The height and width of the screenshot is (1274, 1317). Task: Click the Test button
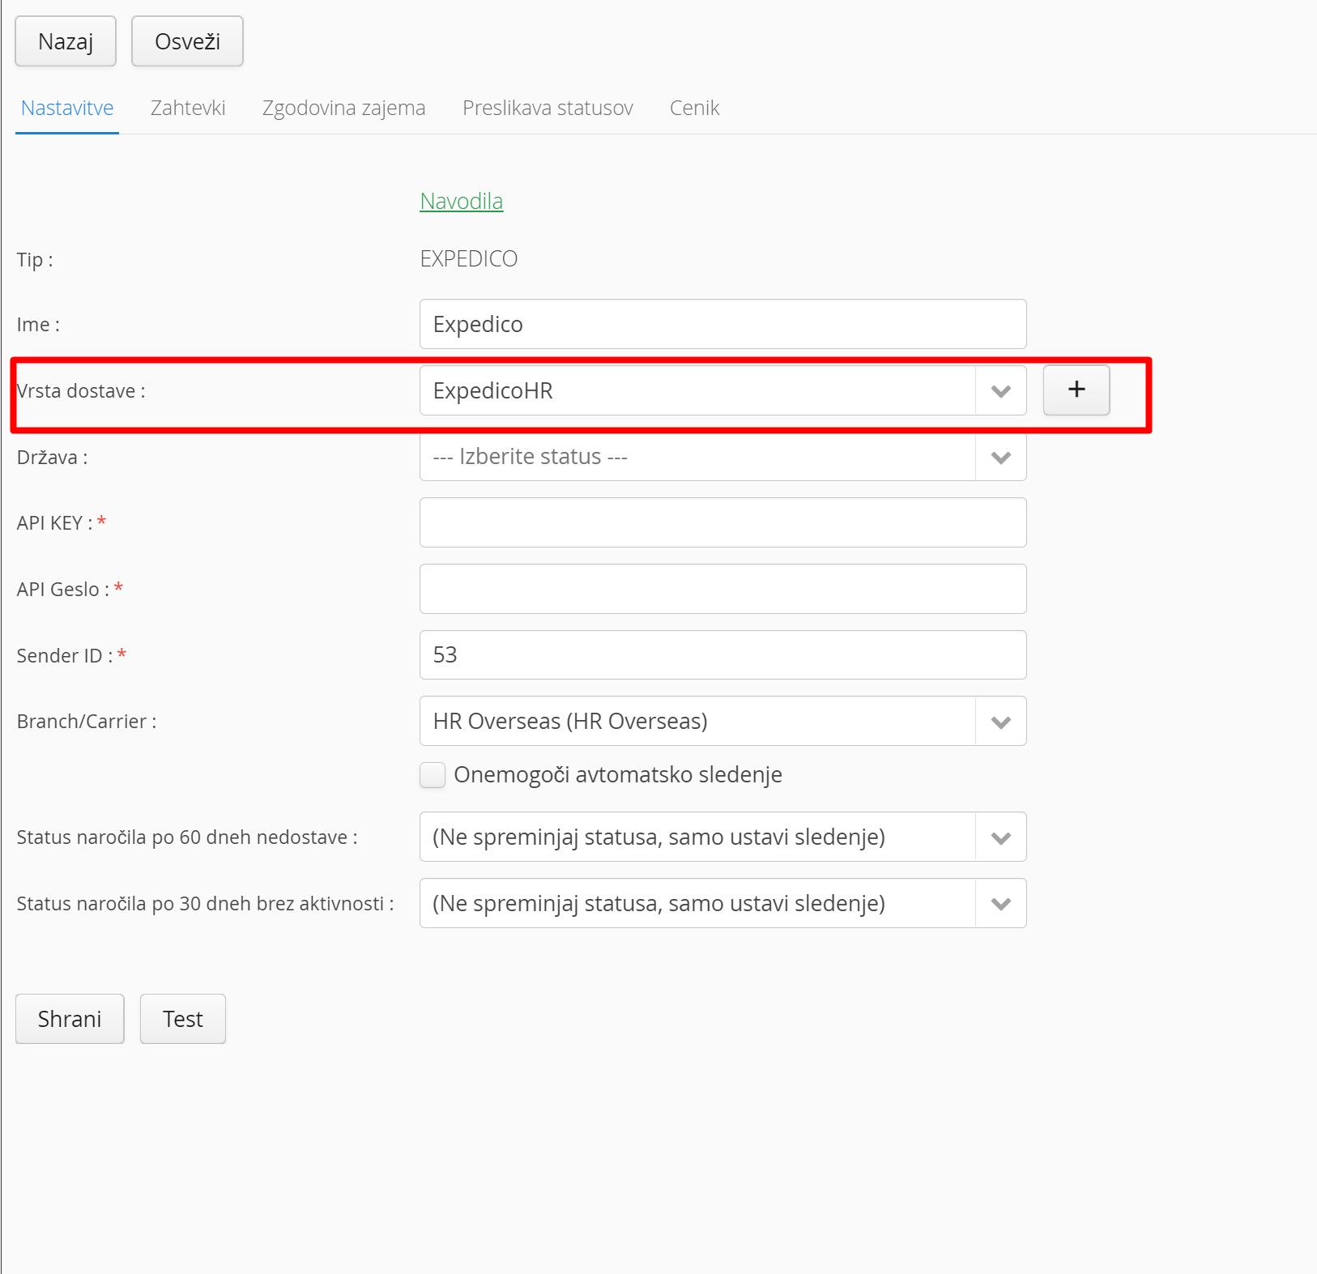(x=182, y=1019)
